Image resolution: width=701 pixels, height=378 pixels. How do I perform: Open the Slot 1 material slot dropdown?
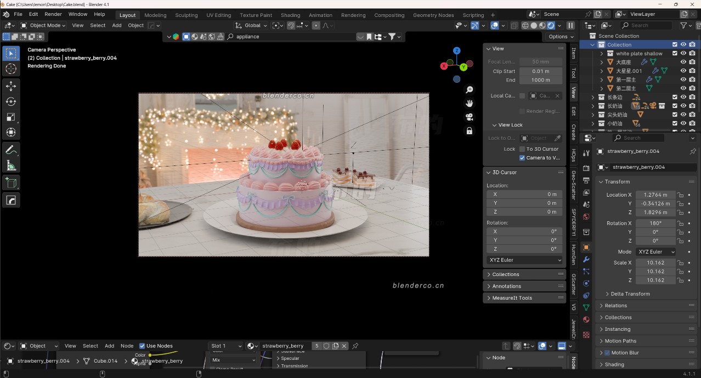click(225, 346)
